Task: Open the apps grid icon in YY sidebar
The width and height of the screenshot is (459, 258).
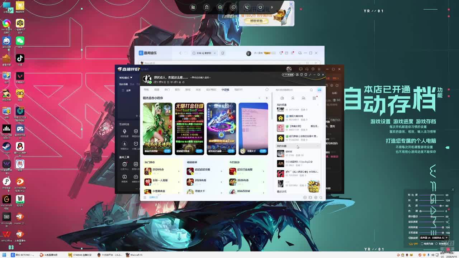Action: coord(314,98)
